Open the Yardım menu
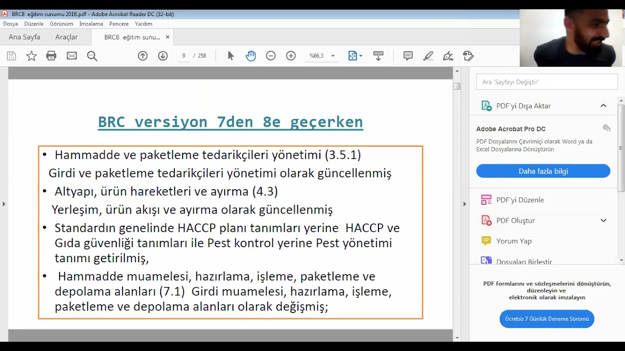This screenshot has width=625, height=351. point(144,24)
